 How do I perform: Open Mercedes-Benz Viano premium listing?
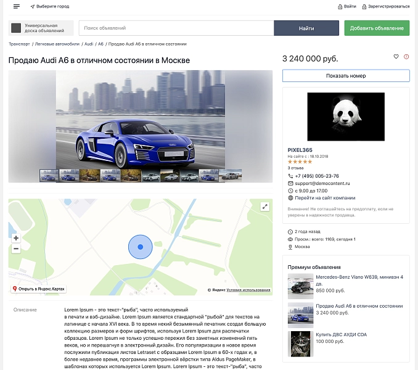[359, 280]
